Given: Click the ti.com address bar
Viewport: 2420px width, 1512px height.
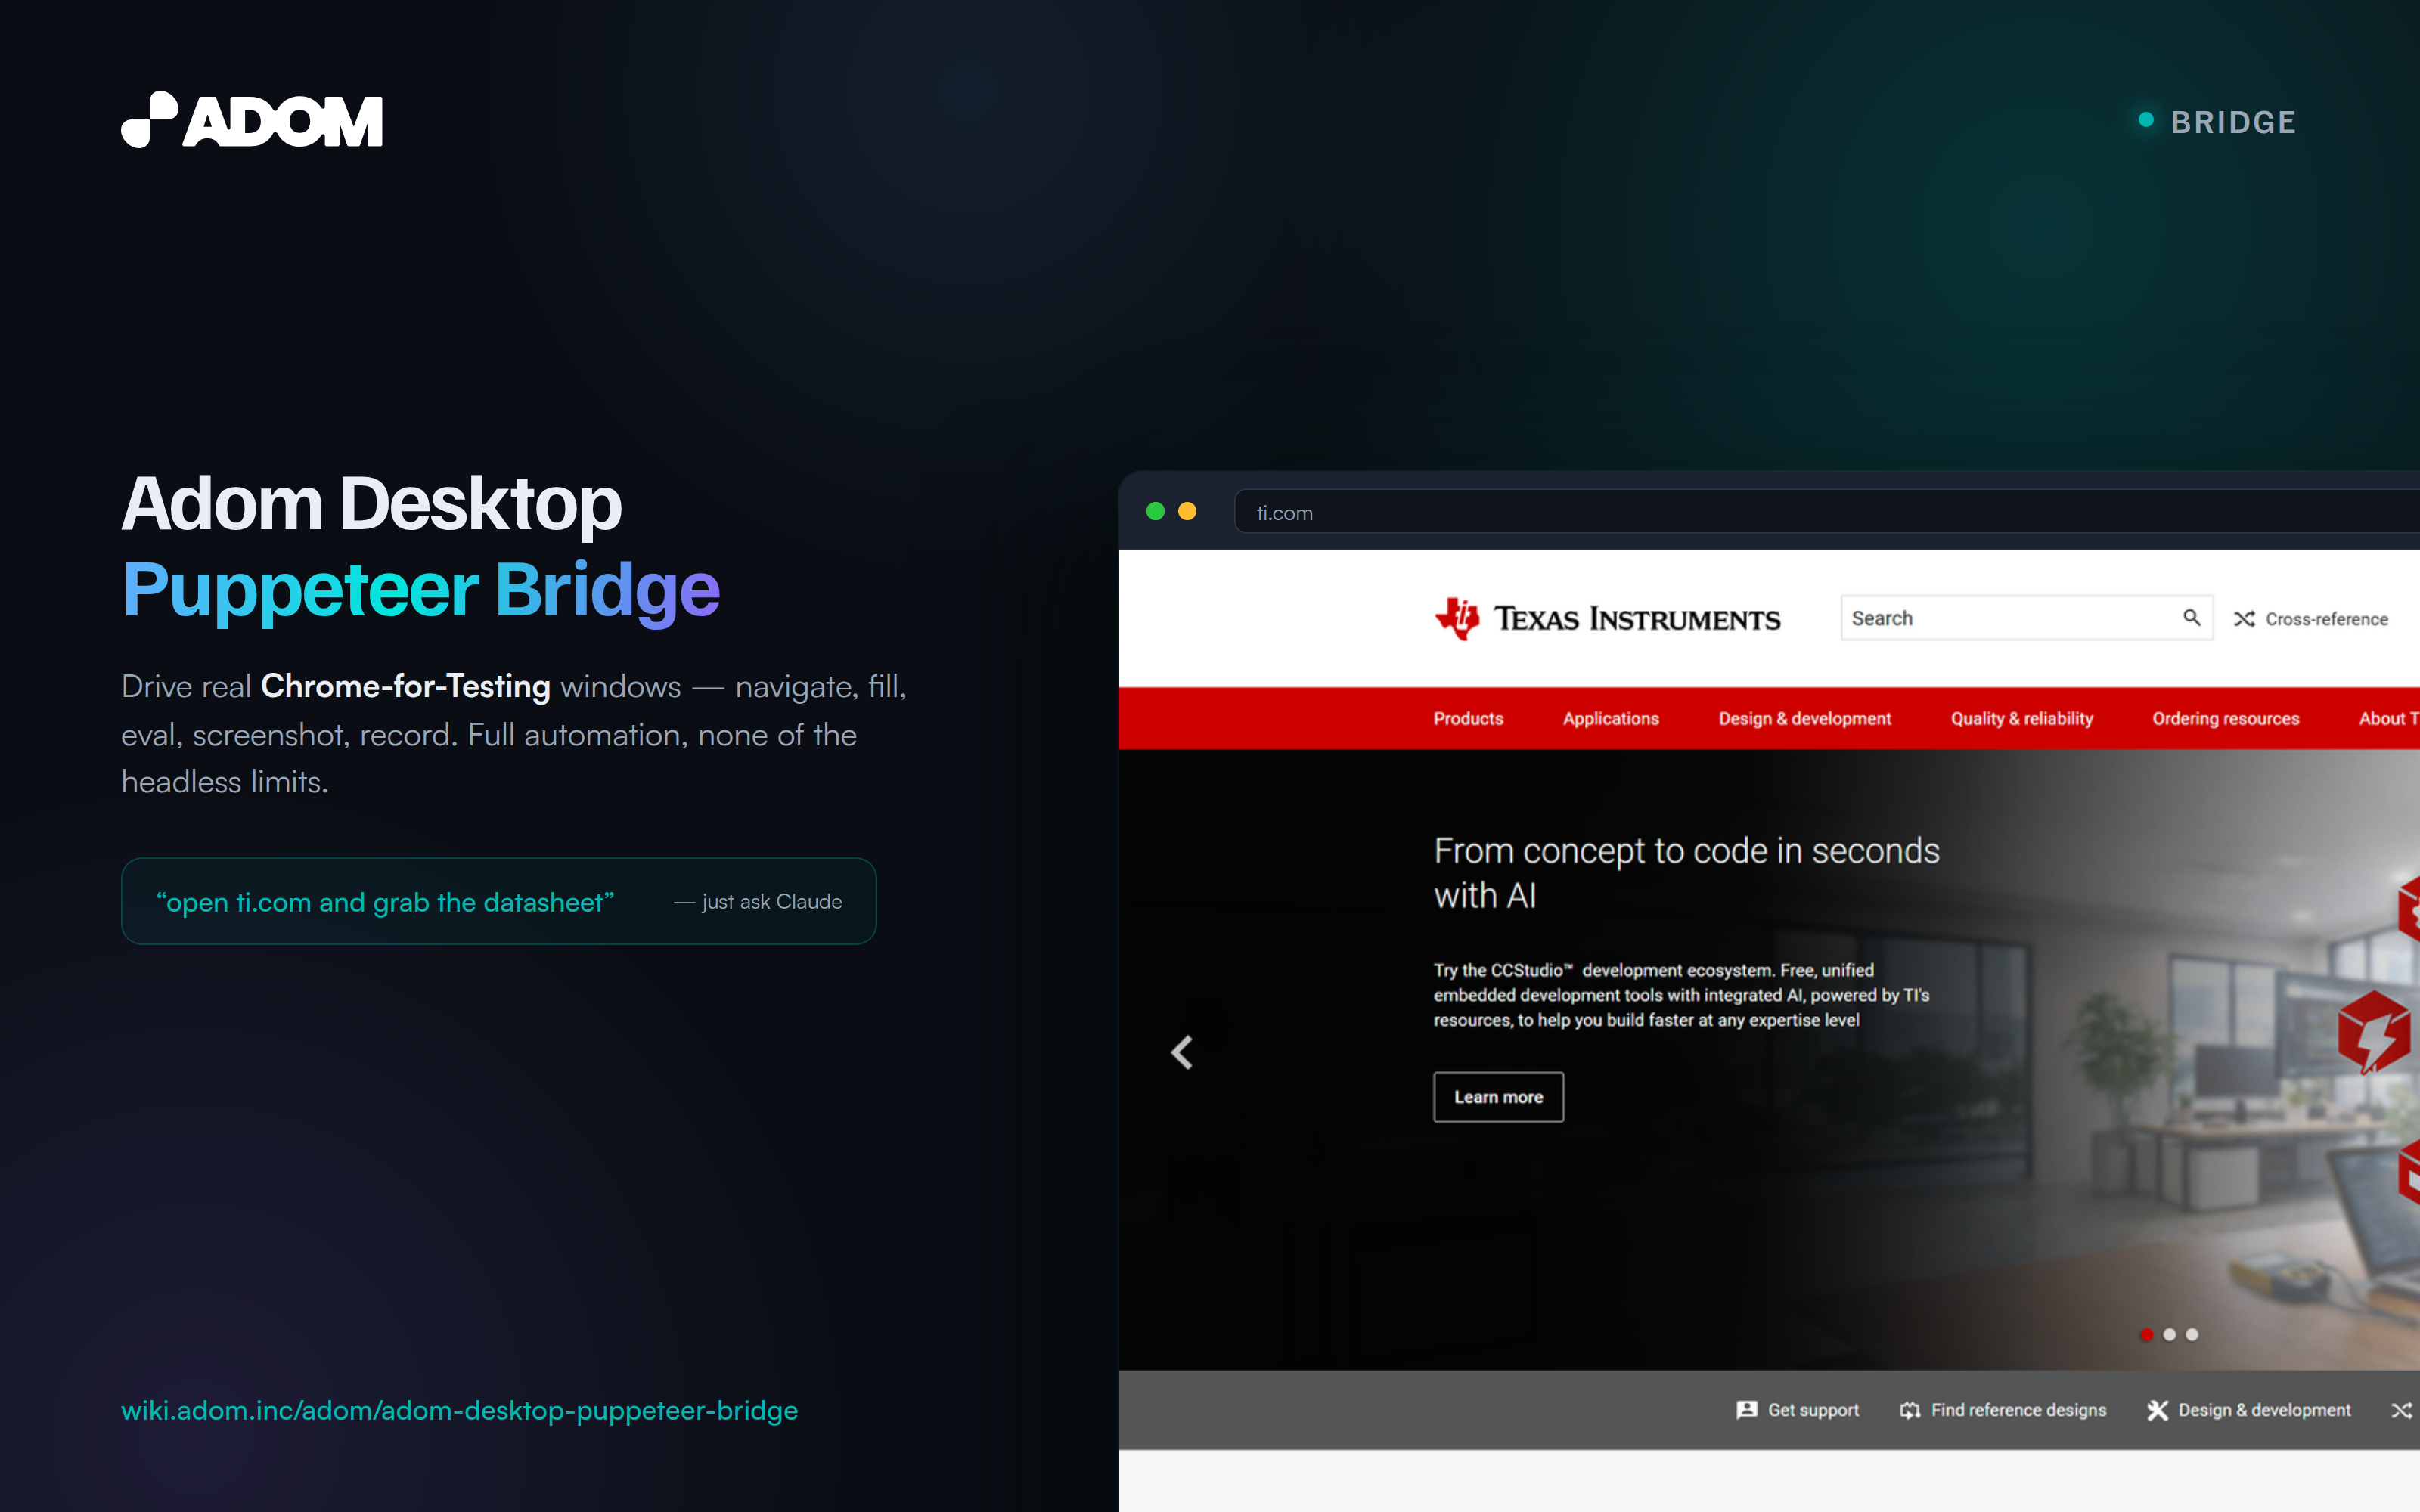Looking at the screenshot, I should [1828, 512].
